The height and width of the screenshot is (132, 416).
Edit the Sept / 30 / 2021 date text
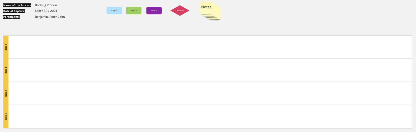46,11
